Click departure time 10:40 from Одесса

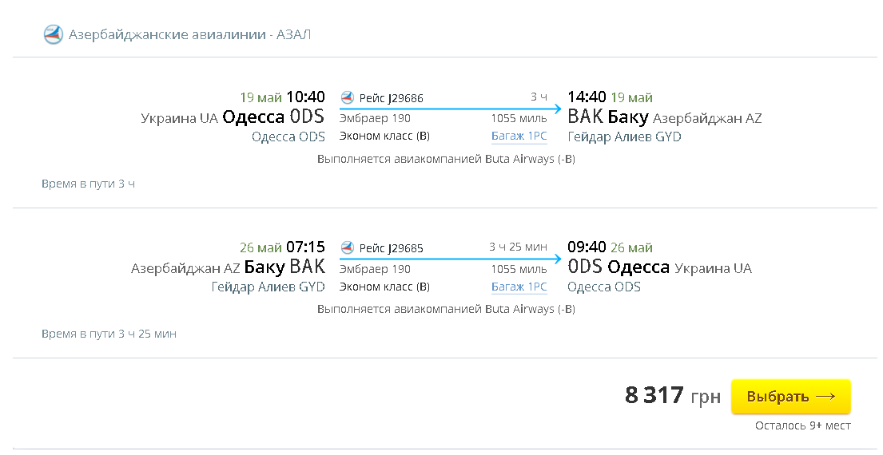(x=305, y=97)
